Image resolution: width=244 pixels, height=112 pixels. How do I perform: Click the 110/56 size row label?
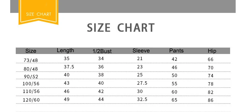coord(31,91)
